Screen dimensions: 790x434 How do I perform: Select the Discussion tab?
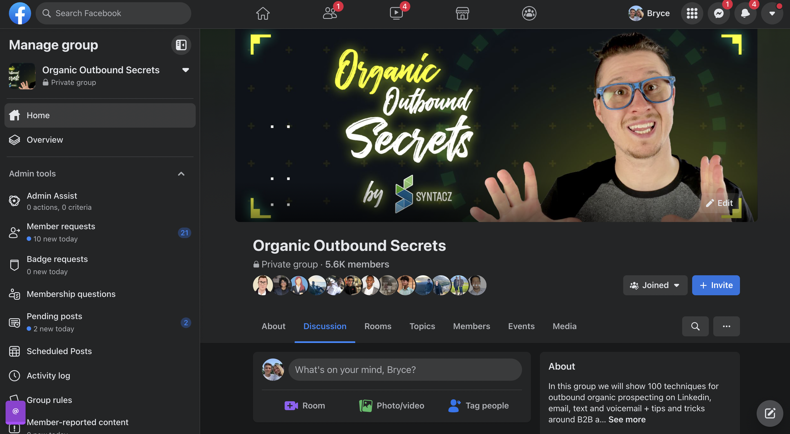tap(325, 326)
